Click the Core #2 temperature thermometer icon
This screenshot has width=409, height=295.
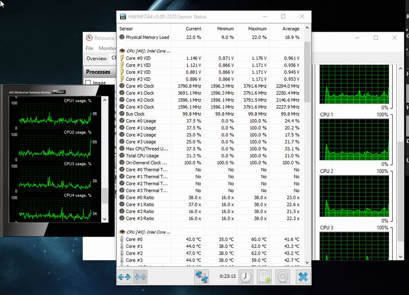tap(122, 253)
